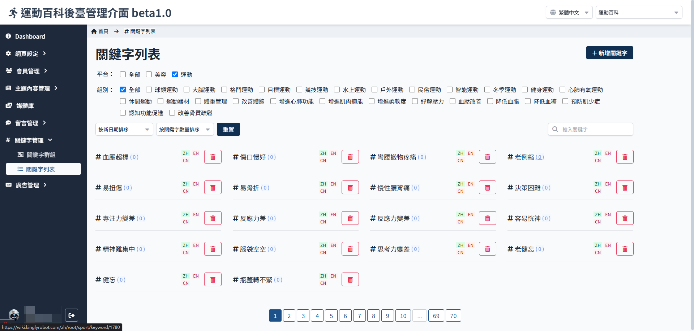This screenshot has height=331, width=694.
Task: Delete the 慢性腰背痛 keyword
Action: click(x=488, y=188)
